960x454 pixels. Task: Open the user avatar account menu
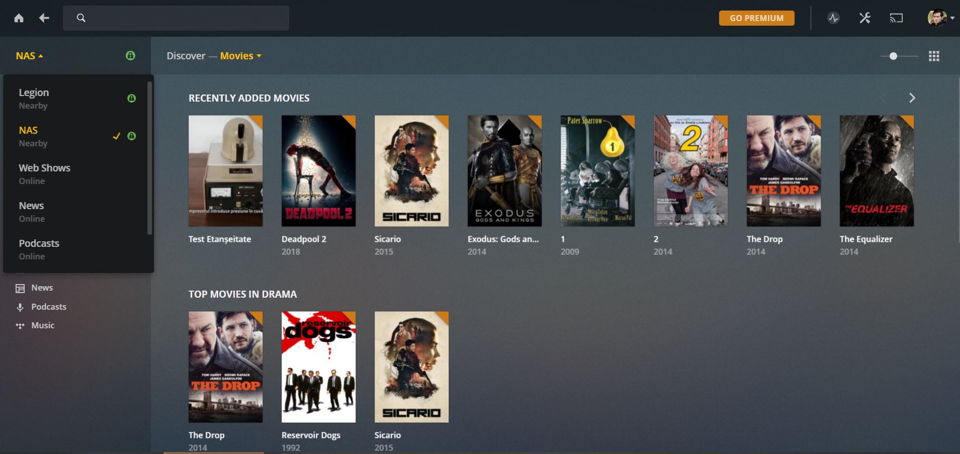(940, 18)
